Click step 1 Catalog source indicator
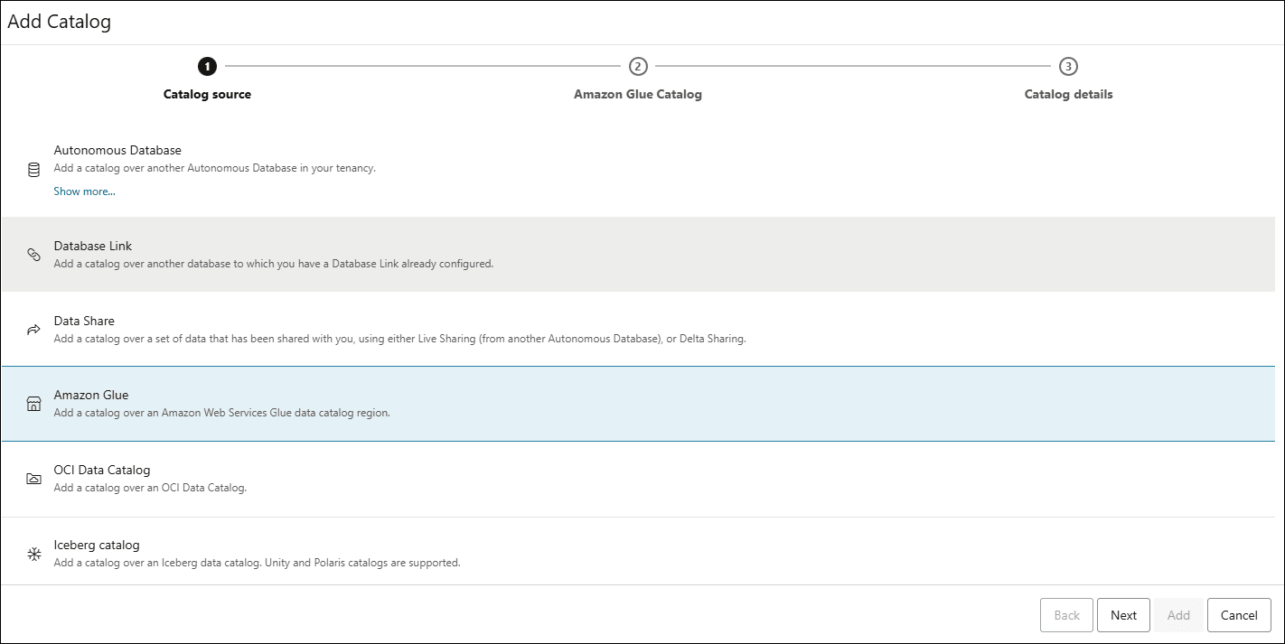Image resolution: width=1285 pixels, height=644 pixels. [x=207, y=66]
